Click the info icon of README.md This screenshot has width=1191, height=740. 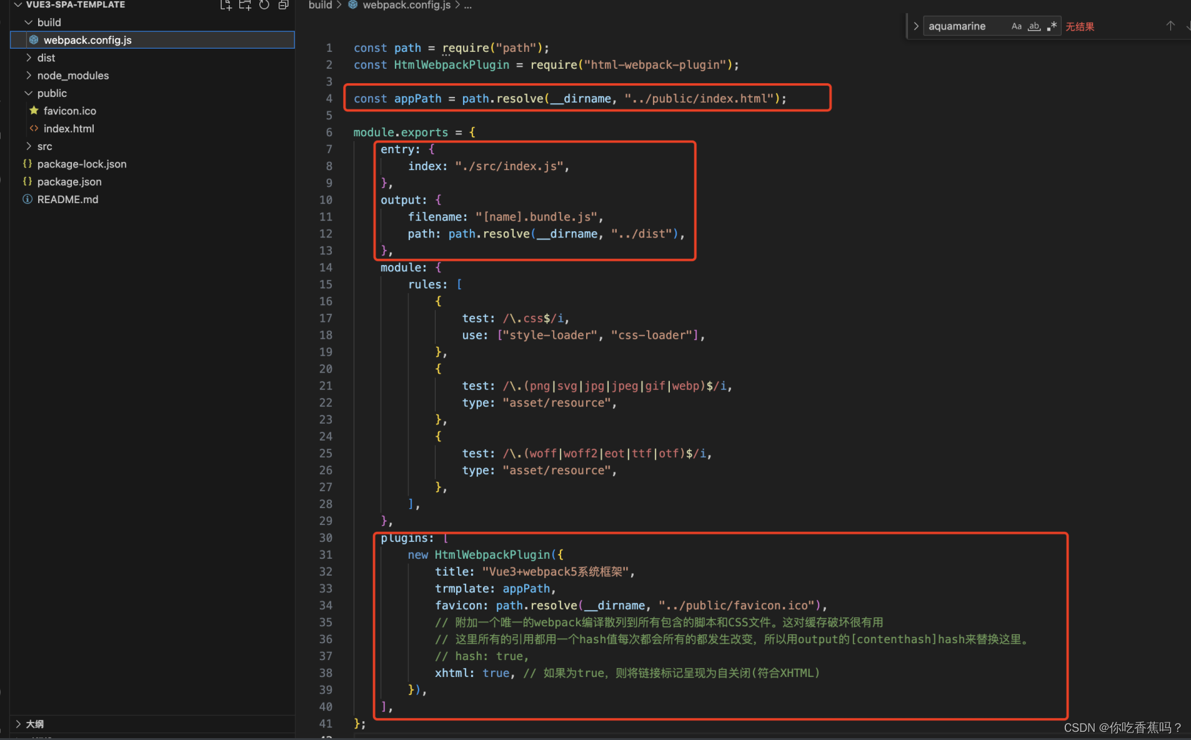click(x=27, y=199)
